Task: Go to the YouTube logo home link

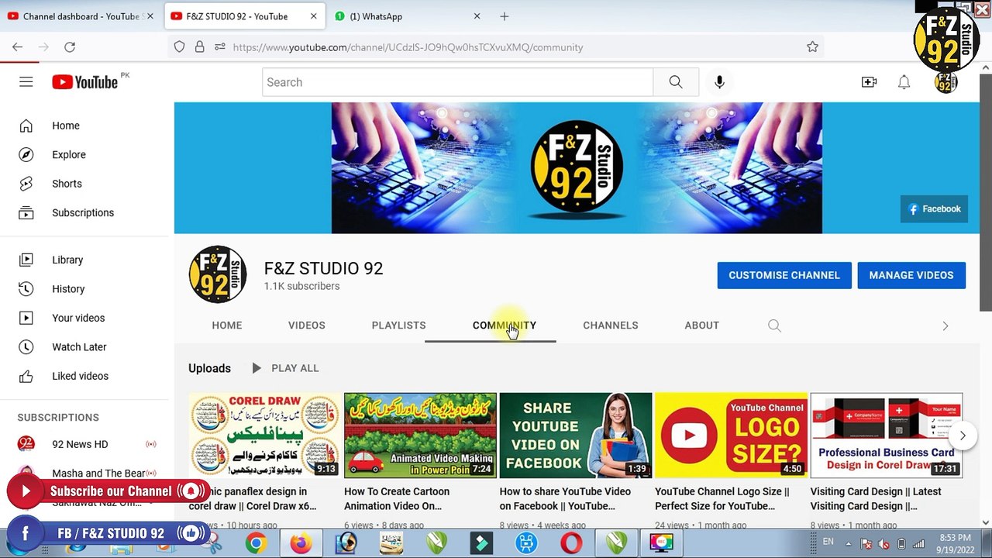Action: tap(85, 82)
